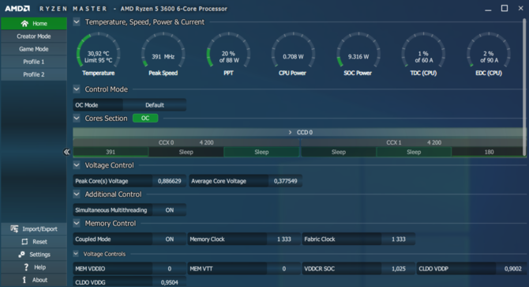Screen dimensions: 529x287
Task: Click the Reset icon in sidebar
Action: (24, 242)
